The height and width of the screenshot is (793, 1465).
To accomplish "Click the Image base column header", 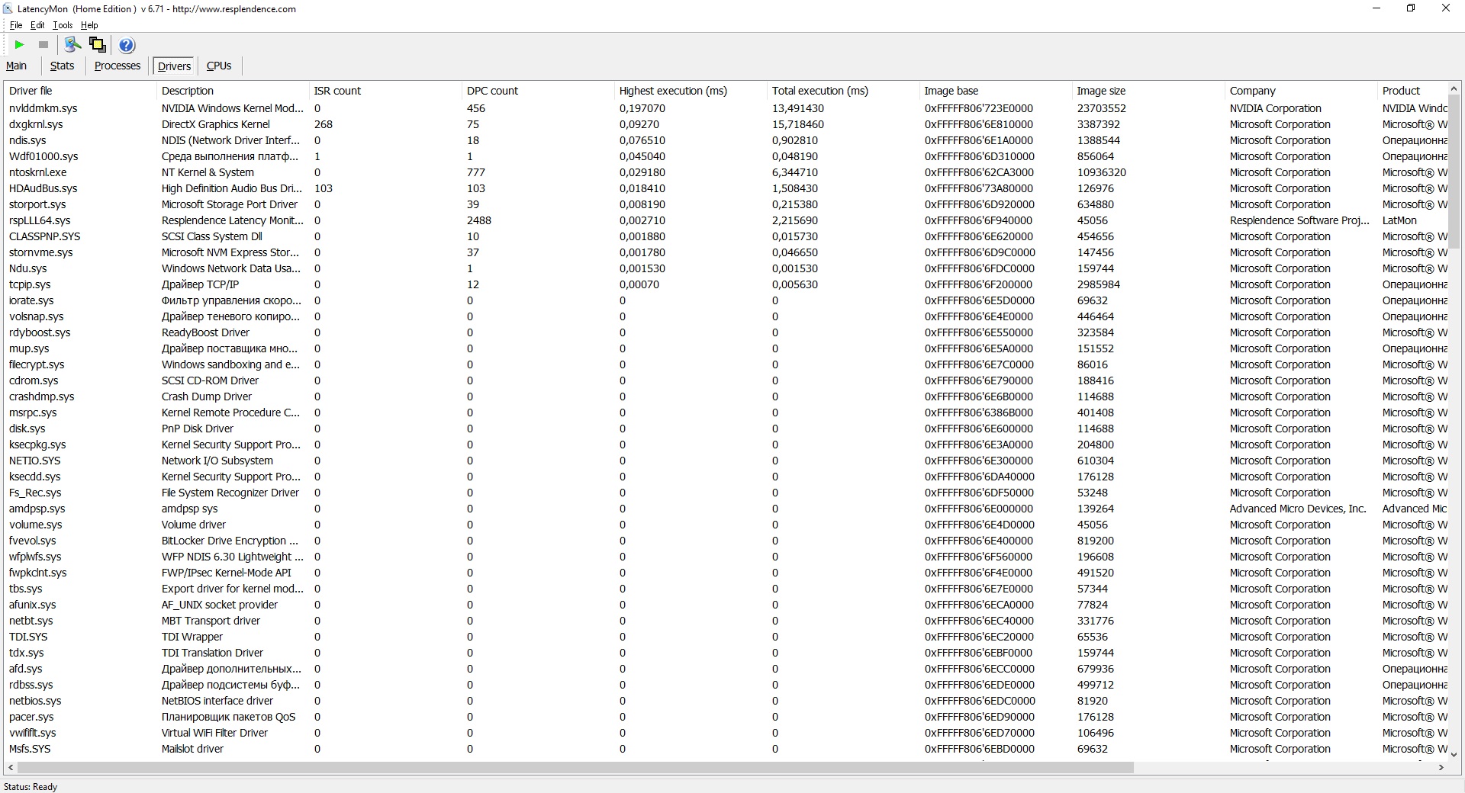I will click(x=996, y=91).
